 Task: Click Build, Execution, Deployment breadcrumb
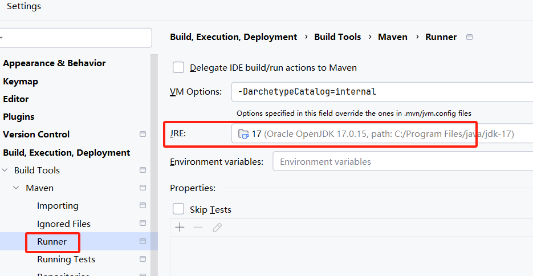point(234,37)
